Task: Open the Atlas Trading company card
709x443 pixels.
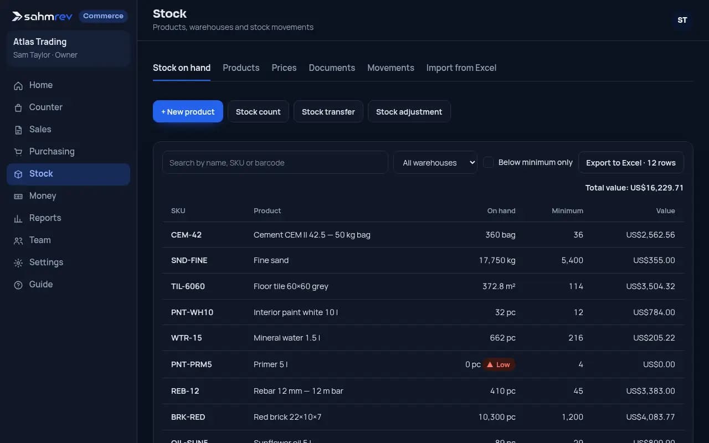Action: tap(69, 48)
